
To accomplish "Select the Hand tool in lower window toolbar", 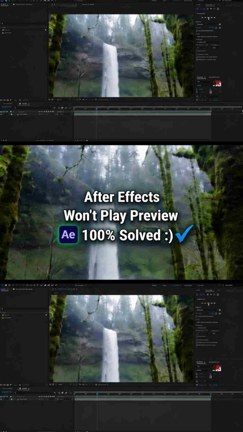I will (x=6, y=285).
